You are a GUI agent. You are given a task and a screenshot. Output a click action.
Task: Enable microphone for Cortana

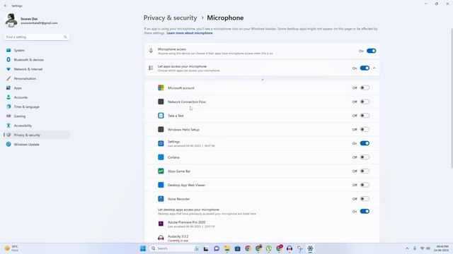tap(365, 157)
